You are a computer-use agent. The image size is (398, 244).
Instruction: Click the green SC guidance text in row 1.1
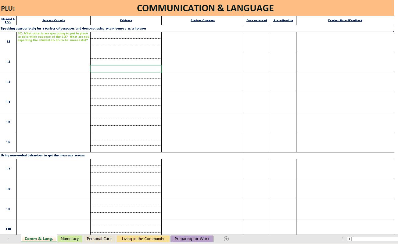point(53,37)
